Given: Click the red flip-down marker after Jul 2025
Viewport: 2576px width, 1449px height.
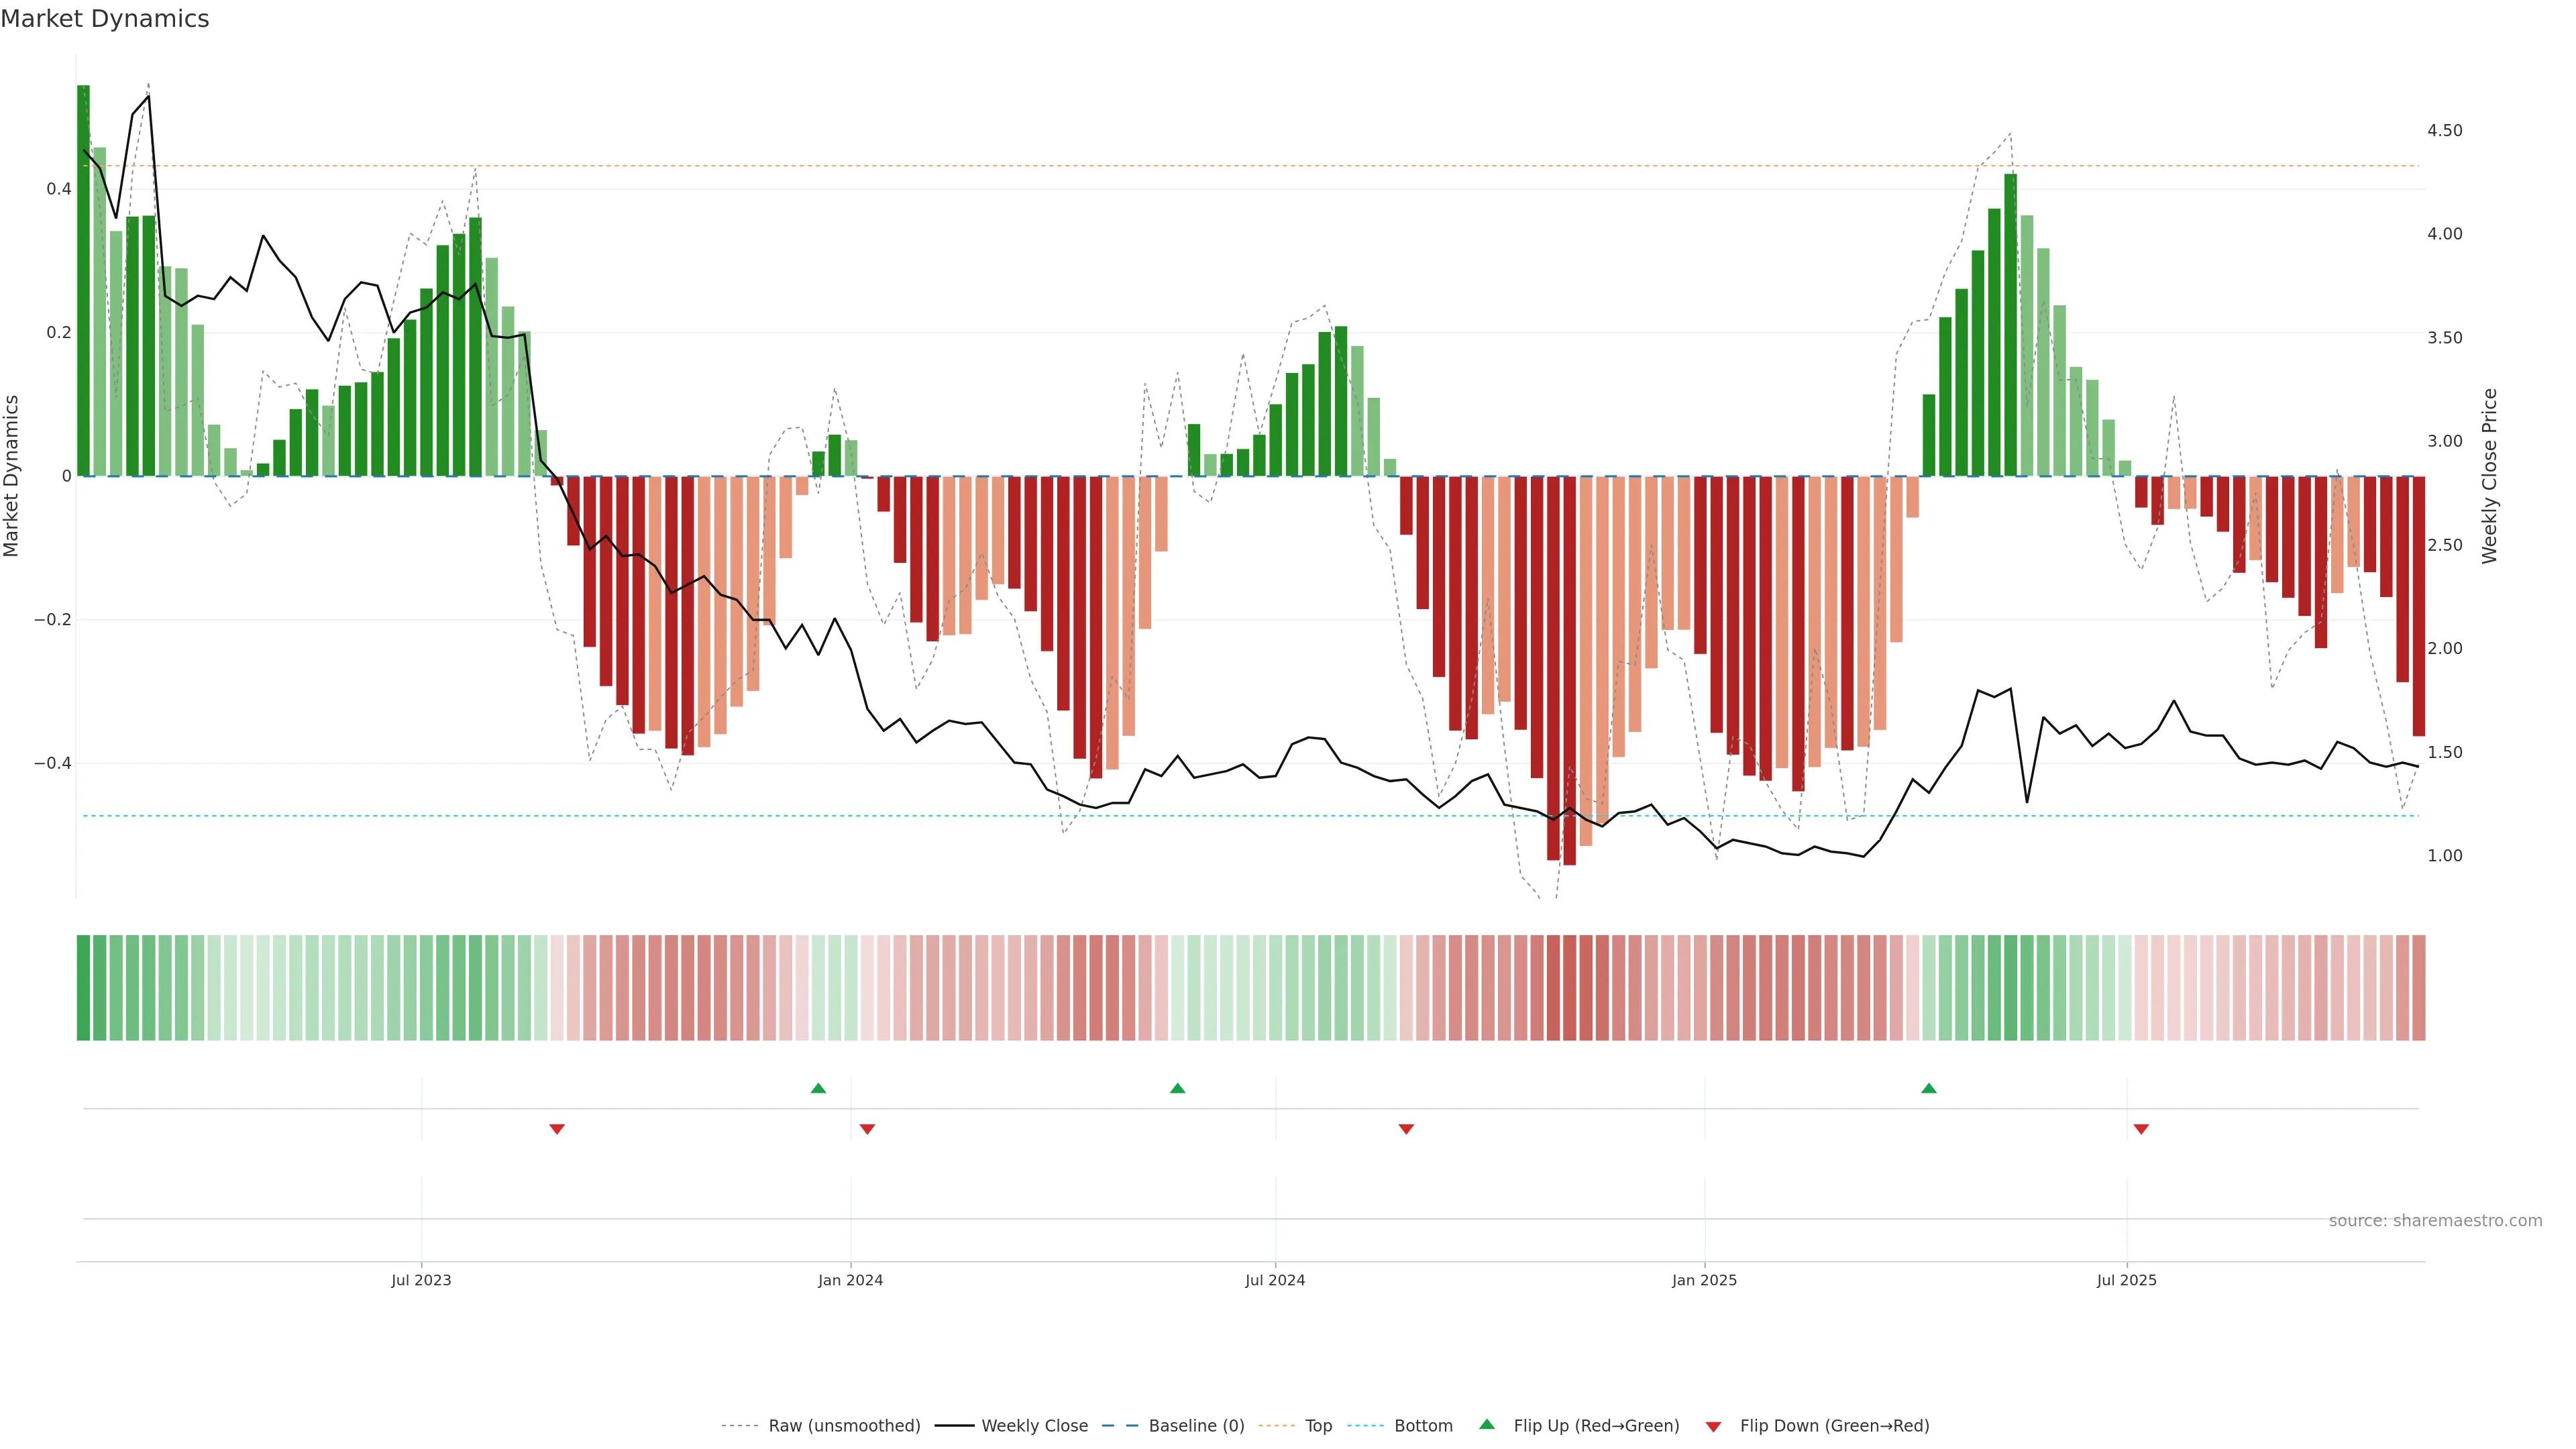Looking at the screenshot, I should point(2141,1129).
